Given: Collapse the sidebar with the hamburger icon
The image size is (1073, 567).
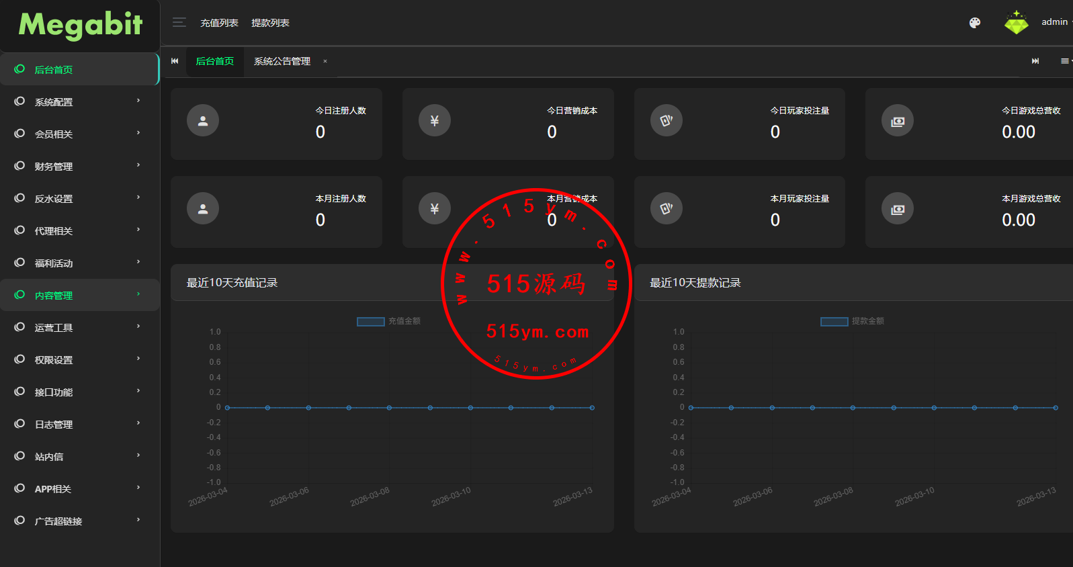Looking at the screenshot, I should tap(179, 23).
